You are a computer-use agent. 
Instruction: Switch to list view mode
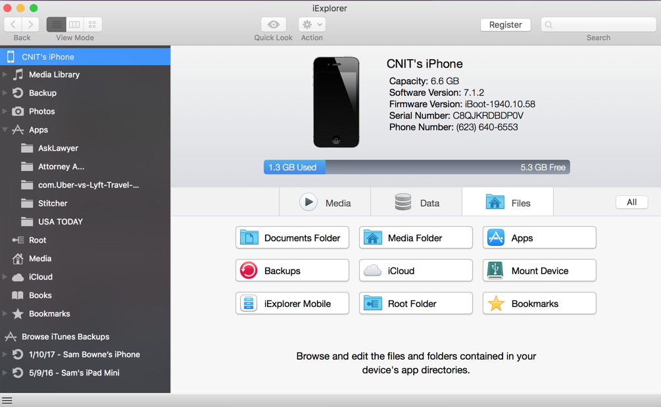click(x=56, y=24)
